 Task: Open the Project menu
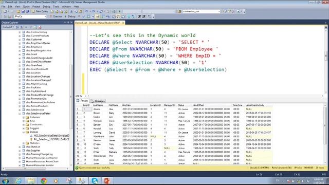click(x=36, y=7)
